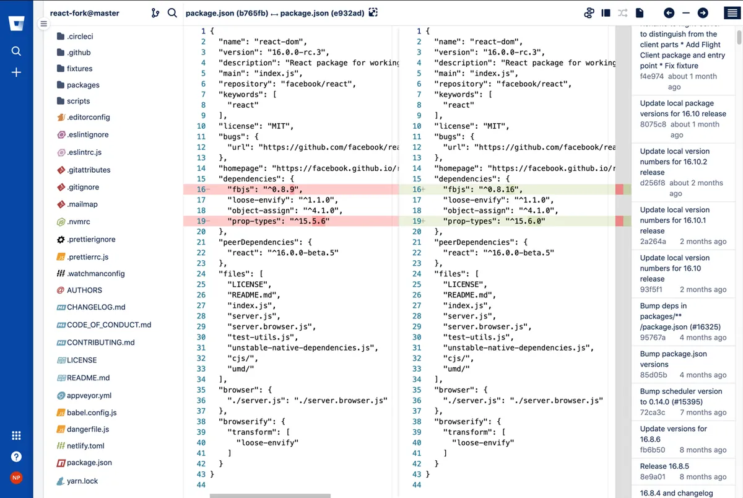The width and height of the screenshot is (743, 498).
Task: Open .prettierrc.js in the file tree
Action: pos(82,257)
